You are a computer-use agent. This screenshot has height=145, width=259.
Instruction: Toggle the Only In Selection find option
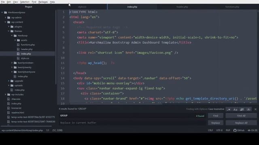(242, 110)
